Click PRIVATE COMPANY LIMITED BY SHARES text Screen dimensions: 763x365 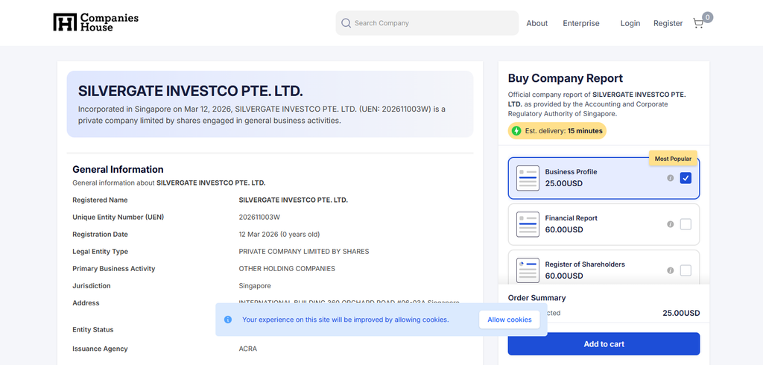tap(304, 252)
